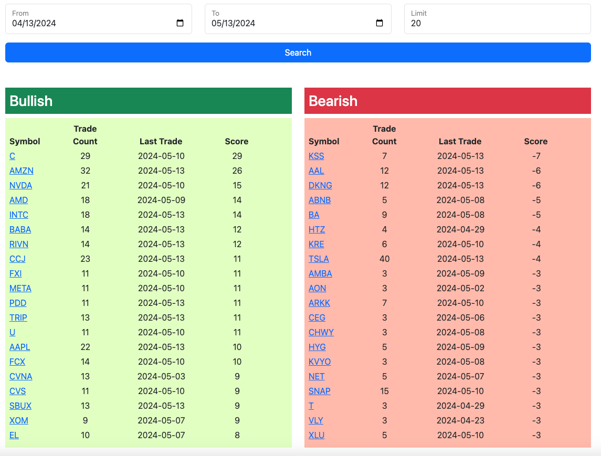Image resolution: width=601 pixels, height=456 pixels.
Task: Open the CHWY bearish symbol link
Action: [321, 333]
